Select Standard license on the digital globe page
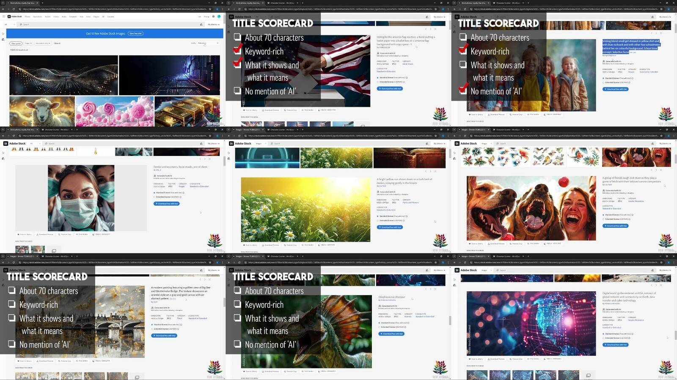The height and width of the screenshot is (380, 677). 603,334
